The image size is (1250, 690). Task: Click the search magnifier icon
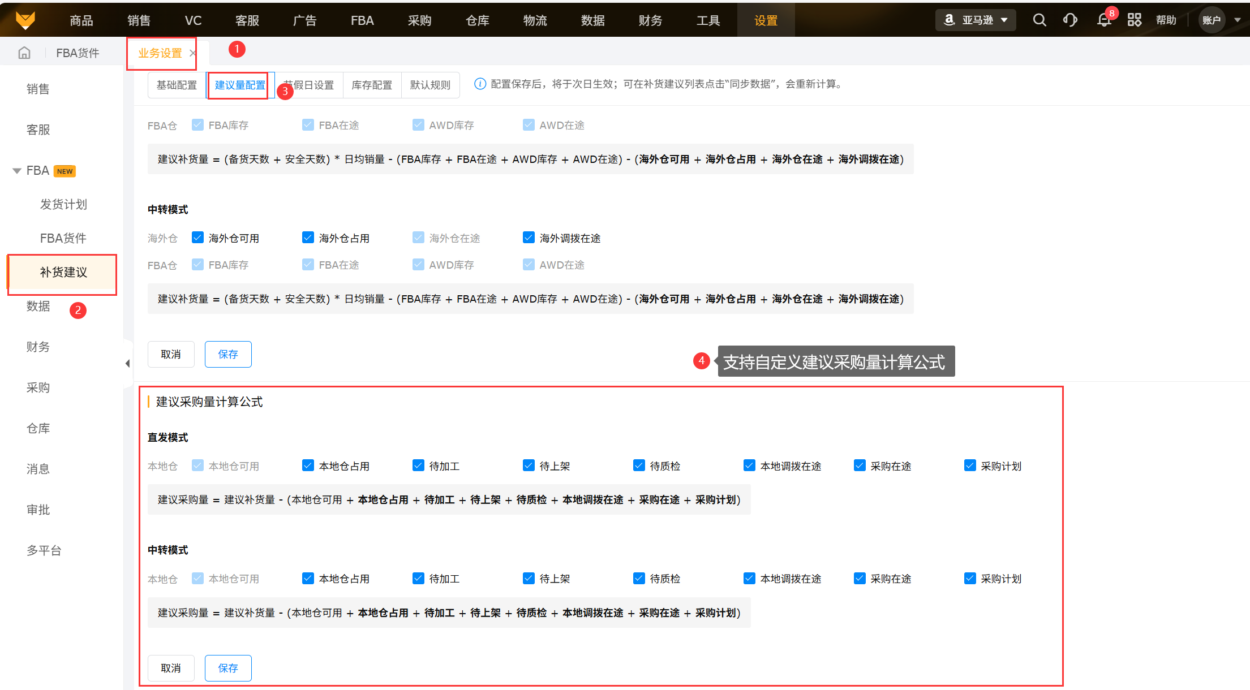point(1039,20)
